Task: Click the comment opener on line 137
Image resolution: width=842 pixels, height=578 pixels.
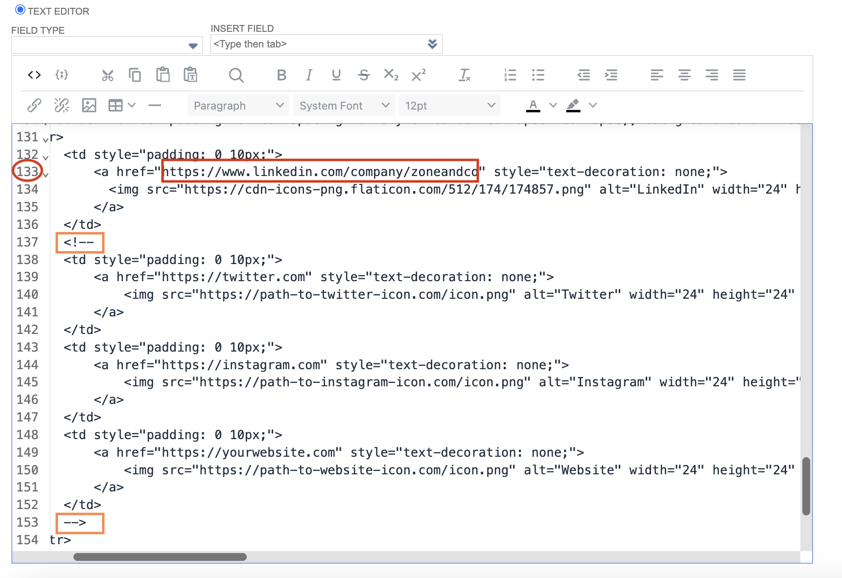Action: (79, 243)
